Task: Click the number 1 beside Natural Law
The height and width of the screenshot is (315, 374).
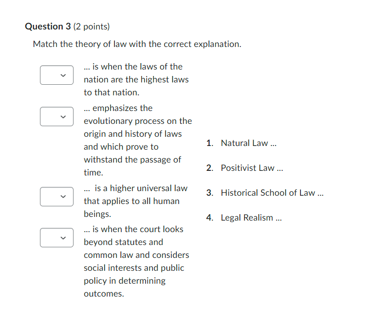Action: (x=210, y=143)
